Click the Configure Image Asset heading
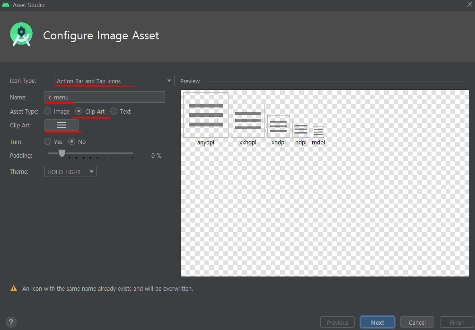The height and width of the screenshot is (330, 475). pos(101,36)
